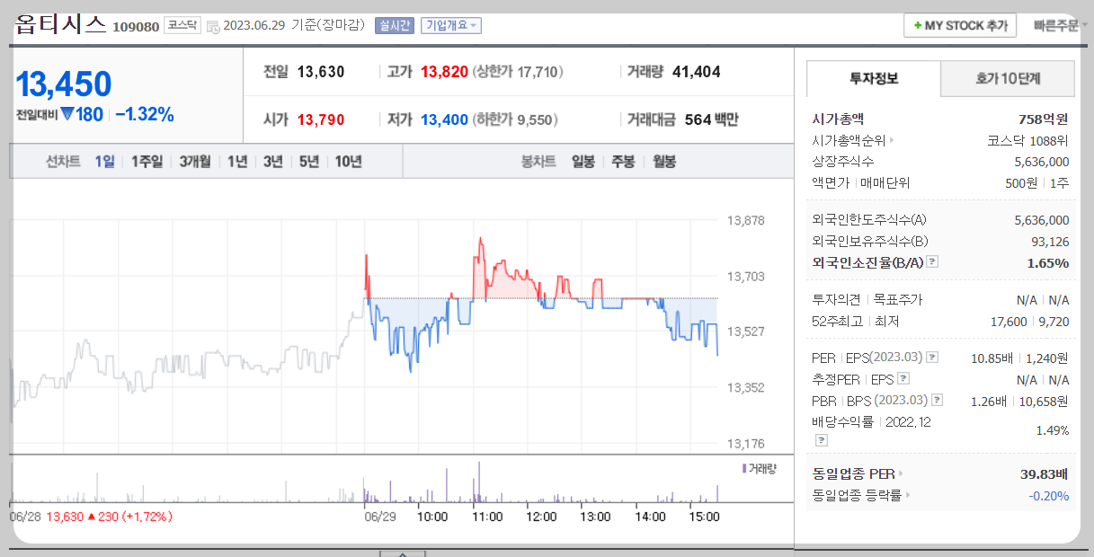Click the 동일업종 등락률 value -0.20%

[1049, 495]
